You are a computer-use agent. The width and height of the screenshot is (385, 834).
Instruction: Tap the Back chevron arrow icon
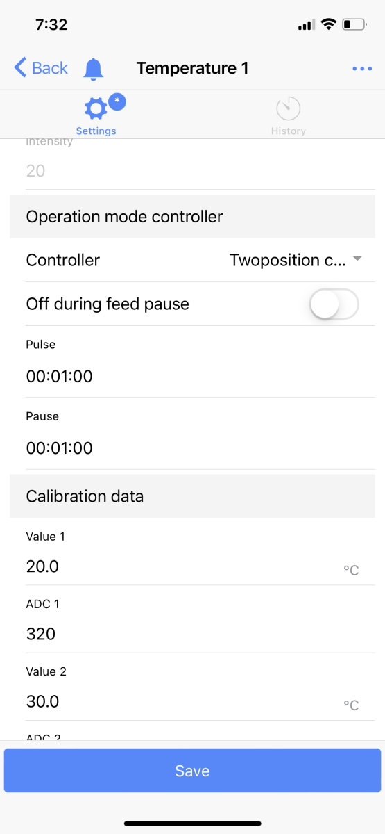tap(19, 67)
